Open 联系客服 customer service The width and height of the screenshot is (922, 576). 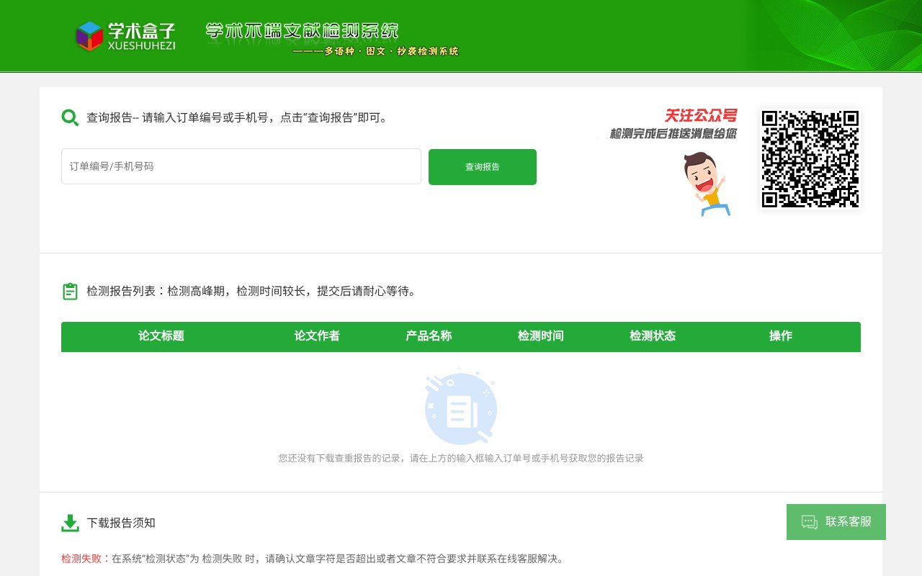[836, 522]
